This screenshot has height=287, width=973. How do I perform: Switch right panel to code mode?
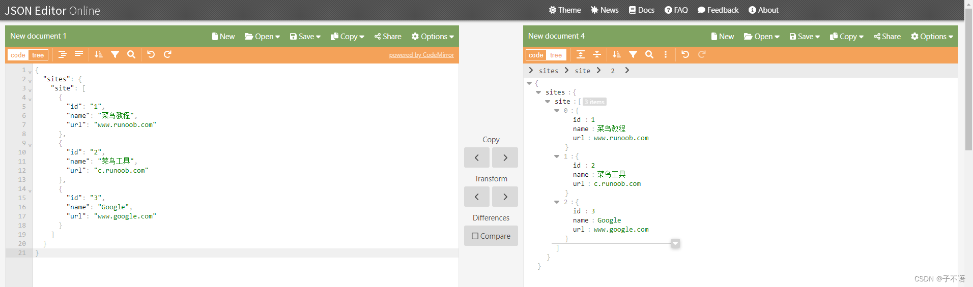pos(536,55)
